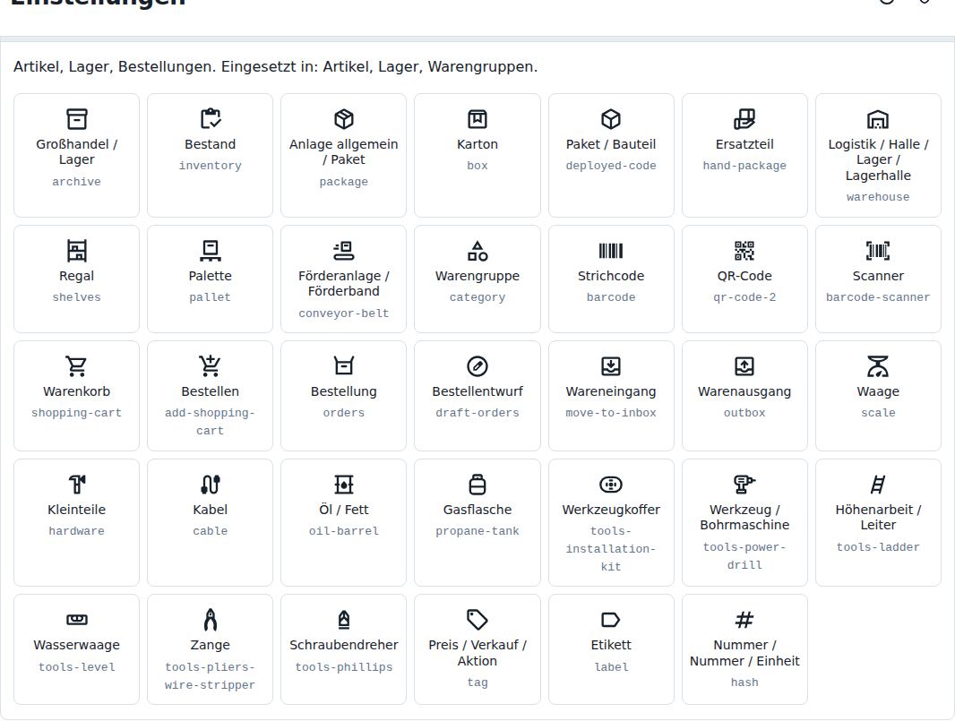Select the Ersatzteil hand-package icon
Image resolution: width=955 pixels, height=721 pixels.
click(744, 119)
